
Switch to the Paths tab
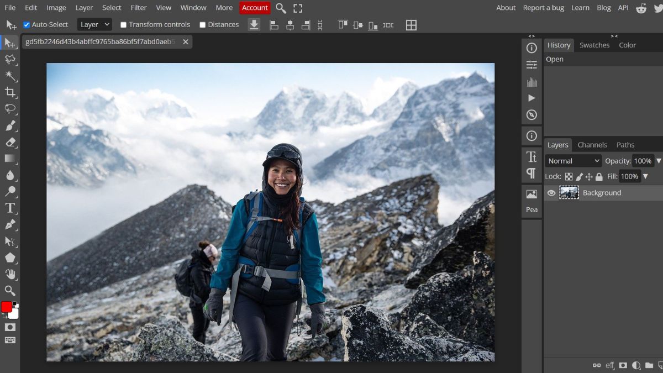click(625, 145)
